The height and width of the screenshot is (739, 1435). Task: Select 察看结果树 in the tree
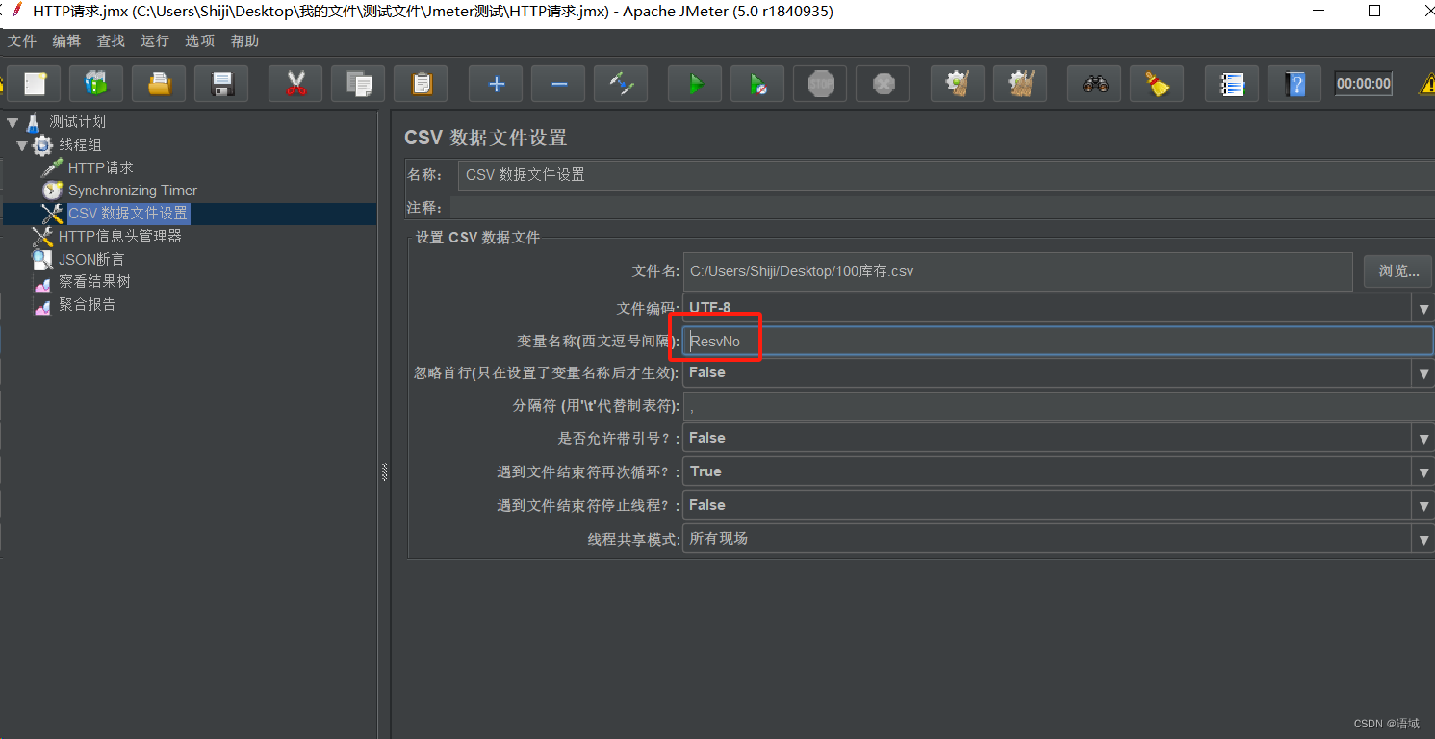94,282
